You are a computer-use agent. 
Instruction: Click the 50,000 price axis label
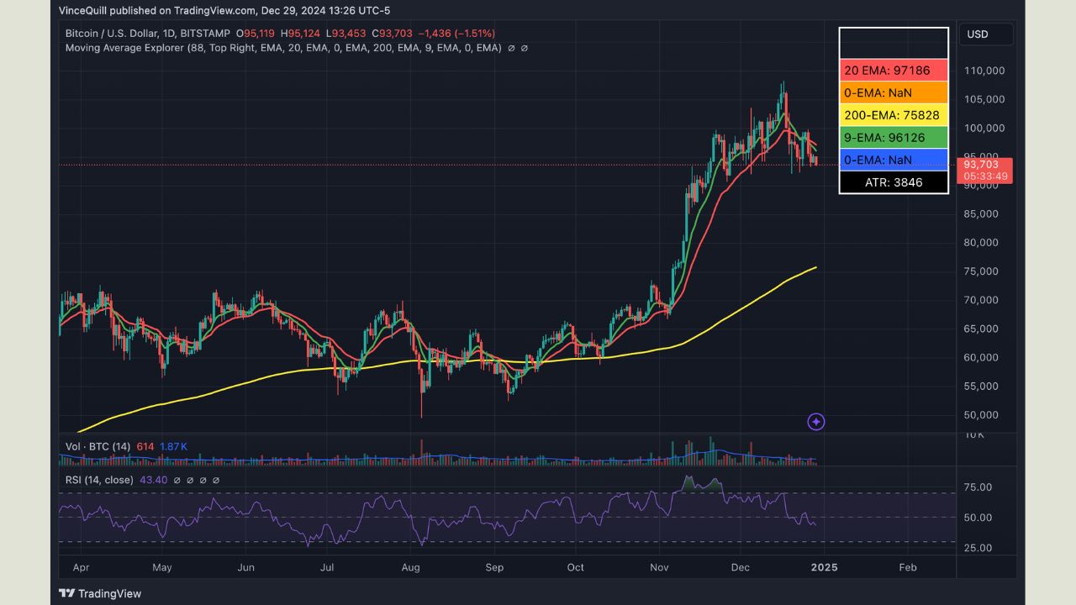(980, 415)
